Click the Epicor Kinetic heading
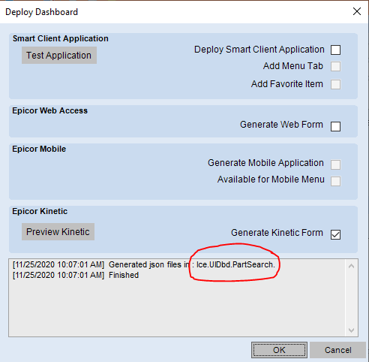369x362 pixels. (x=40, y=211)
